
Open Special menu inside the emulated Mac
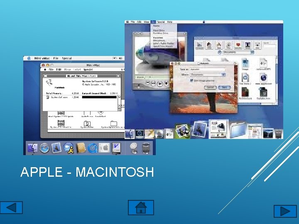coord(88,70)
